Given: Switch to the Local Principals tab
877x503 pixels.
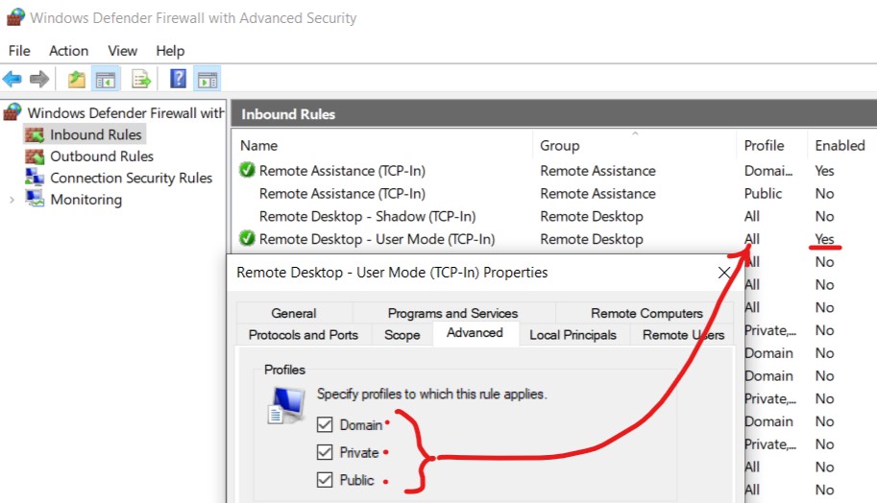Looking at the screenshot, I should click(573, 335).
